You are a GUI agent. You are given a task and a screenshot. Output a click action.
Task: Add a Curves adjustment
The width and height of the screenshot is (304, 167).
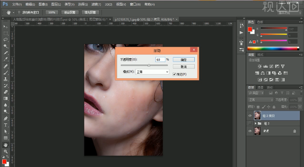271,66
